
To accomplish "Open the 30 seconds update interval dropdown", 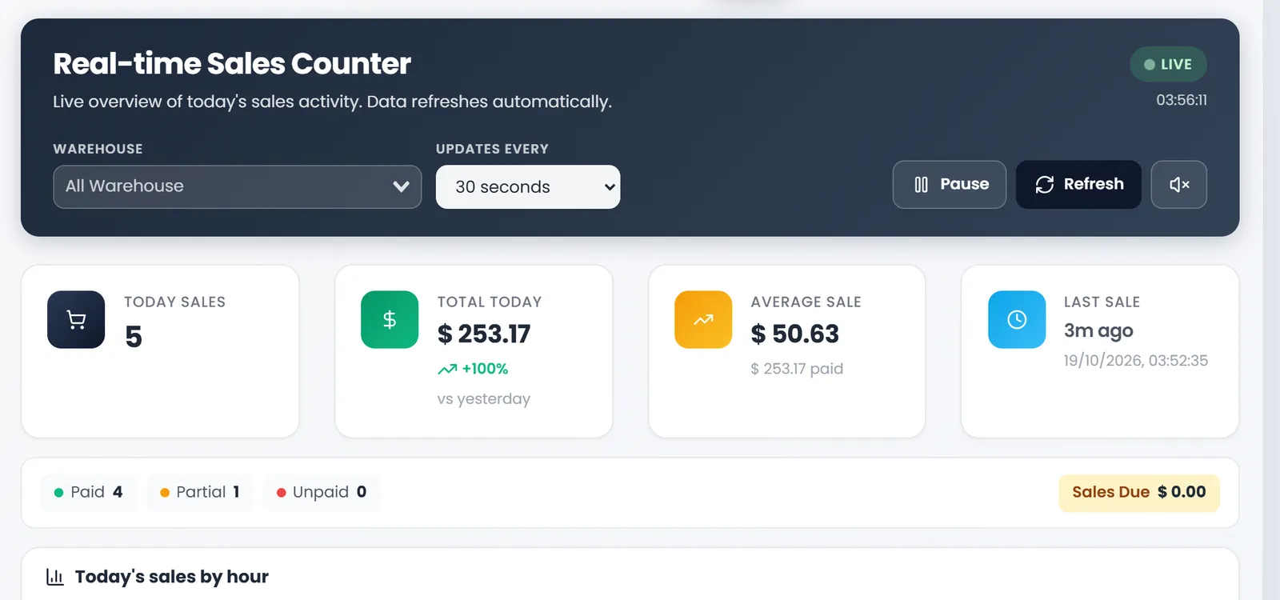I will (x=528, y=187).
